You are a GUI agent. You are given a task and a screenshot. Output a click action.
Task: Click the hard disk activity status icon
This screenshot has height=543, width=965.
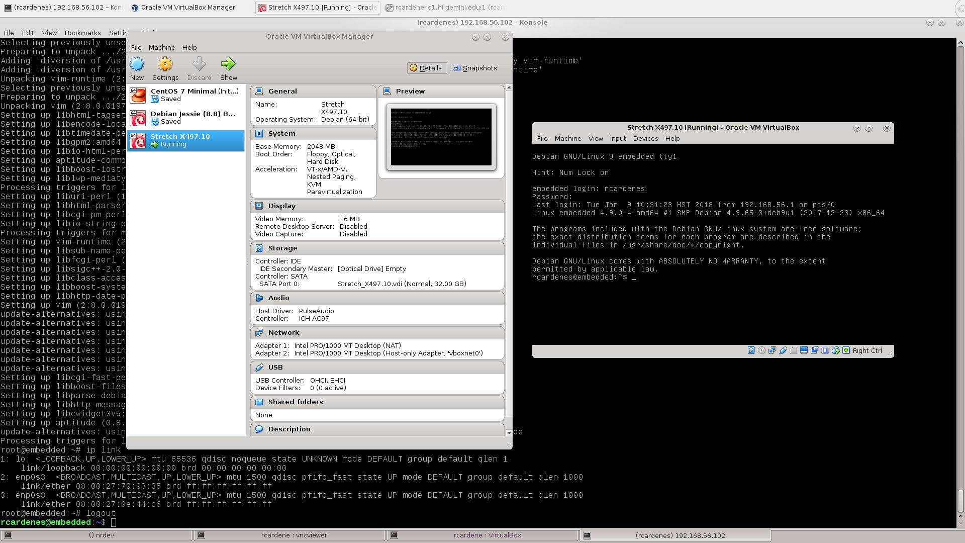pos(751,350)
